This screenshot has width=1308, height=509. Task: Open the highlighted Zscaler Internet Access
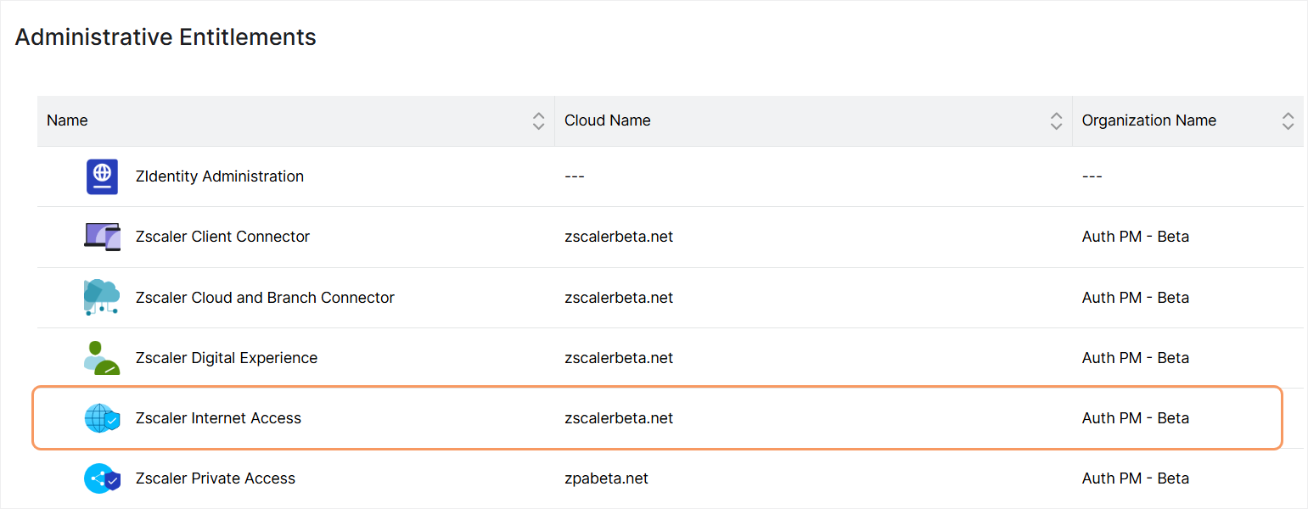(218, 418)
